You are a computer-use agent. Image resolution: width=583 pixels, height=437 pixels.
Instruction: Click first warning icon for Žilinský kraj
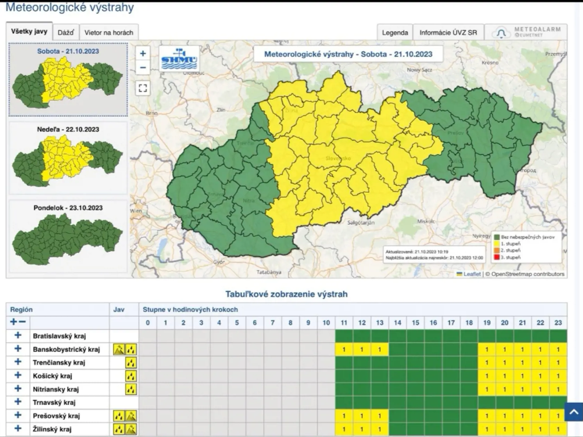(119, 429)
